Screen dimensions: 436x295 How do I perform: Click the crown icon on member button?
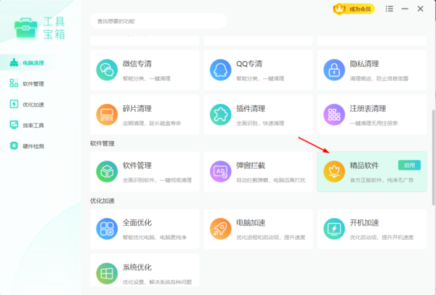[x=339, y=9]
